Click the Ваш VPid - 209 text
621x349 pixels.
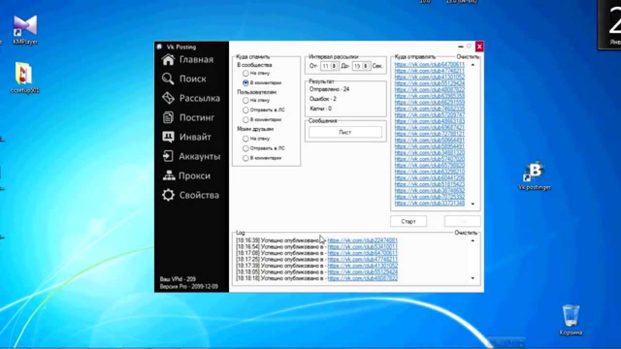pyautogui.click(x=178, y=280)
